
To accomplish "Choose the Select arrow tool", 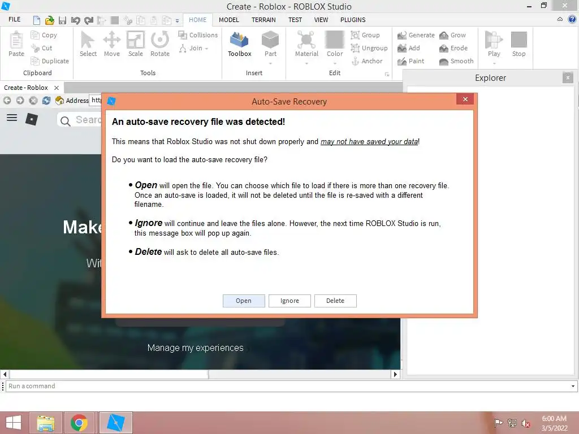I will [88, 44].
